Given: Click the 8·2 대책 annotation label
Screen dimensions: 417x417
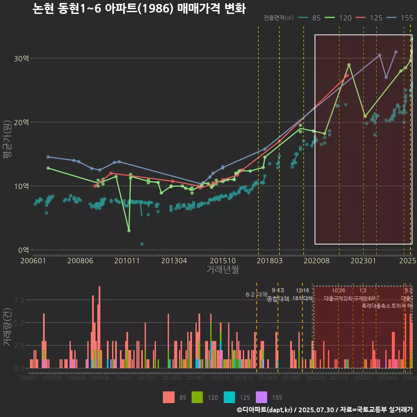Looking at the screenshot, I should pyautogui.click(x=256, y=295).
